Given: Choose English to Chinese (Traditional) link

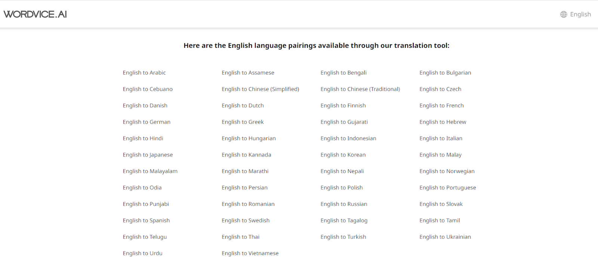Looking at the screenshot, I should coord(360,89).
